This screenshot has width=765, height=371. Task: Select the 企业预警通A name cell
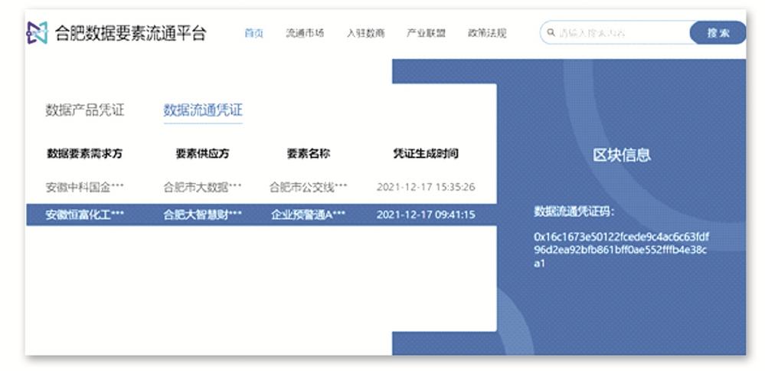tap(309, 215)
